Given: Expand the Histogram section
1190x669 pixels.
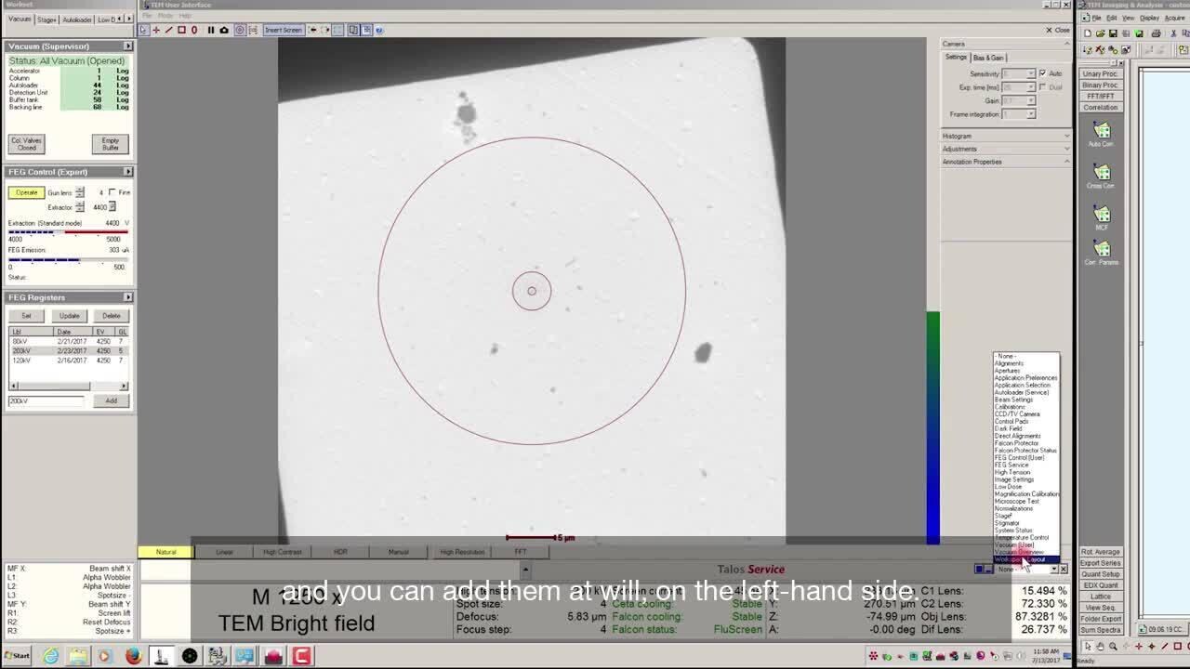Looking at the screenshot, I should tap(1004, 136).
